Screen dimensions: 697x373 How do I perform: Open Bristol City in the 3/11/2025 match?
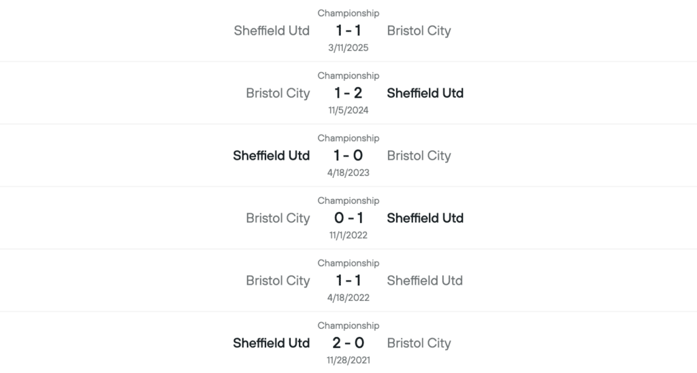(x=419, y=31)
